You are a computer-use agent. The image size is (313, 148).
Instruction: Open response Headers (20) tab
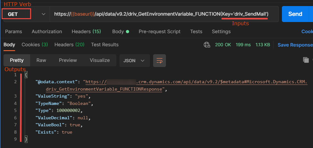(x=69, y=45)
